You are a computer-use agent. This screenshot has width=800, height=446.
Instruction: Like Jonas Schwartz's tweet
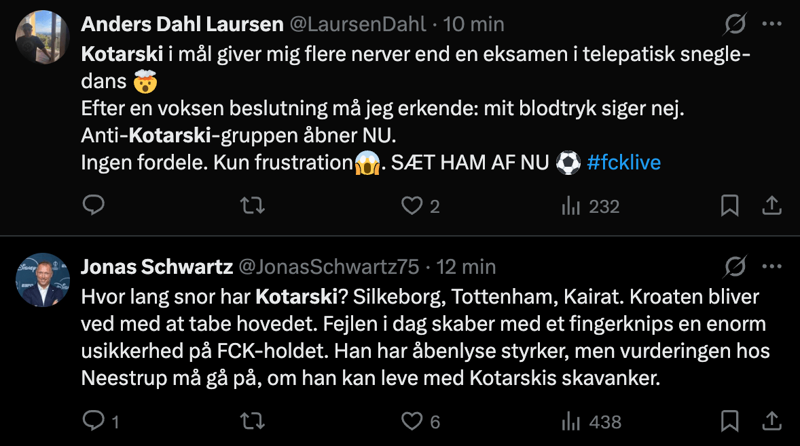[x=412, y=422]
